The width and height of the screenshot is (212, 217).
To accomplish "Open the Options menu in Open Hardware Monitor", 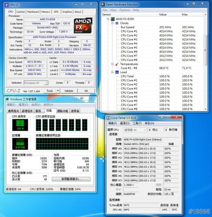I will tap(125, 10).
